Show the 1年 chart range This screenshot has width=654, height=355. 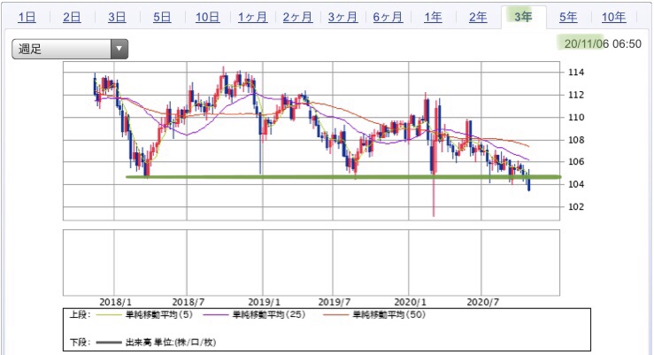(433, 17)
